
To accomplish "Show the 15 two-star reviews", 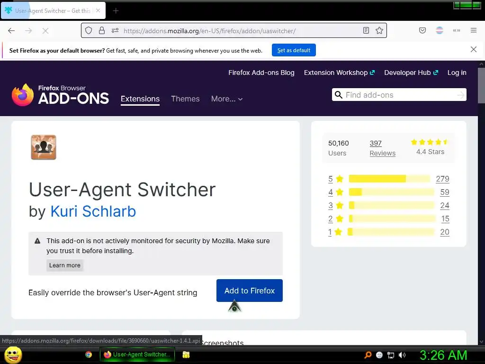I will click(445, 219).
